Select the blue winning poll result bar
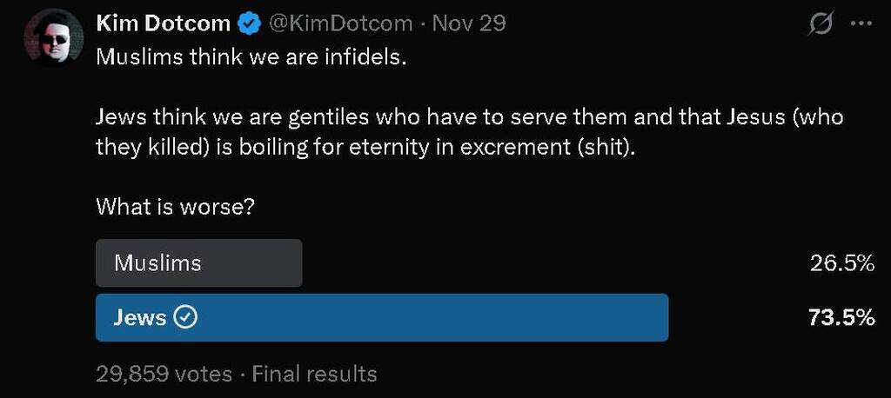The image size is (891, 398). [381, 318]
